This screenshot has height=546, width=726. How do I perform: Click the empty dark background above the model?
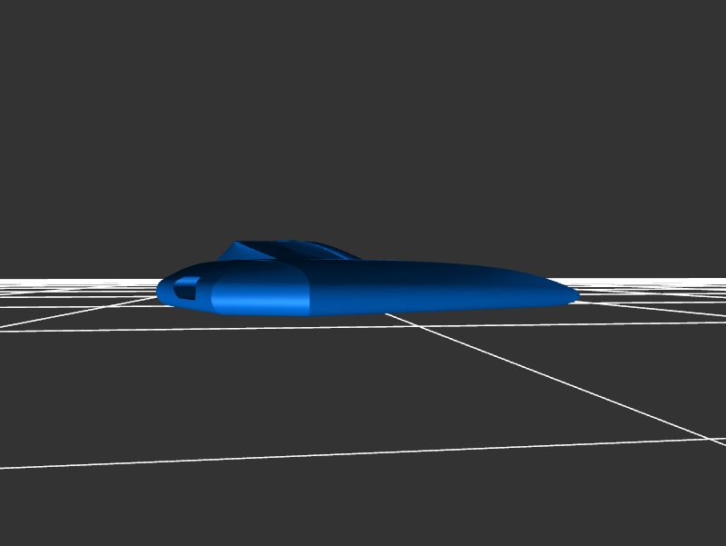(x=363, y=136)
